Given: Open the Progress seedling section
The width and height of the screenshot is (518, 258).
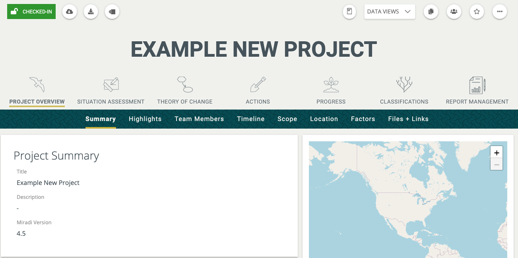Looking at the screenshot, I should point(331,91).
